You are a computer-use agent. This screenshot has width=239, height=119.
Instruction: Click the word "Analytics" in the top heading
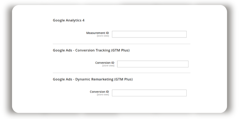point(74,20)
